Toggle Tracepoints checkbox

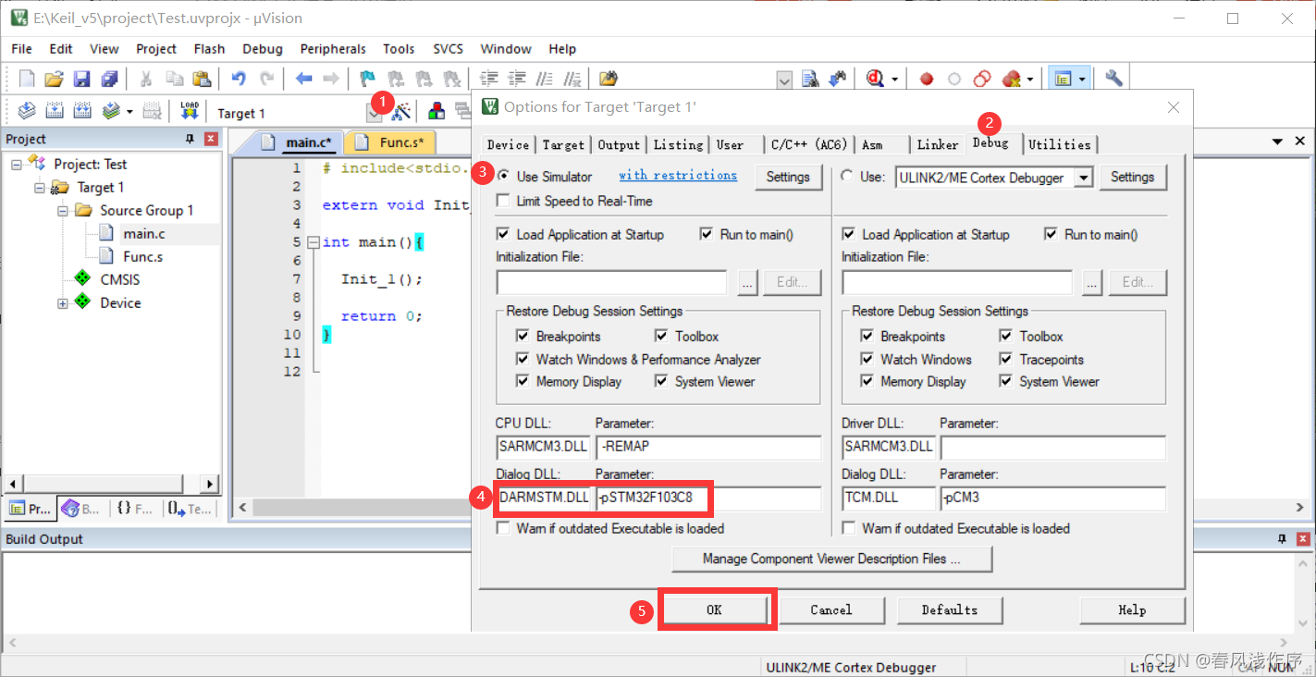(1006, 359)
